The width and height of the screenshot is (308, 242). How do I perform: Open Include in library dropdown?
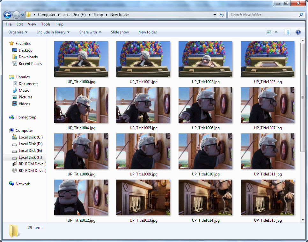coord(53,32)
